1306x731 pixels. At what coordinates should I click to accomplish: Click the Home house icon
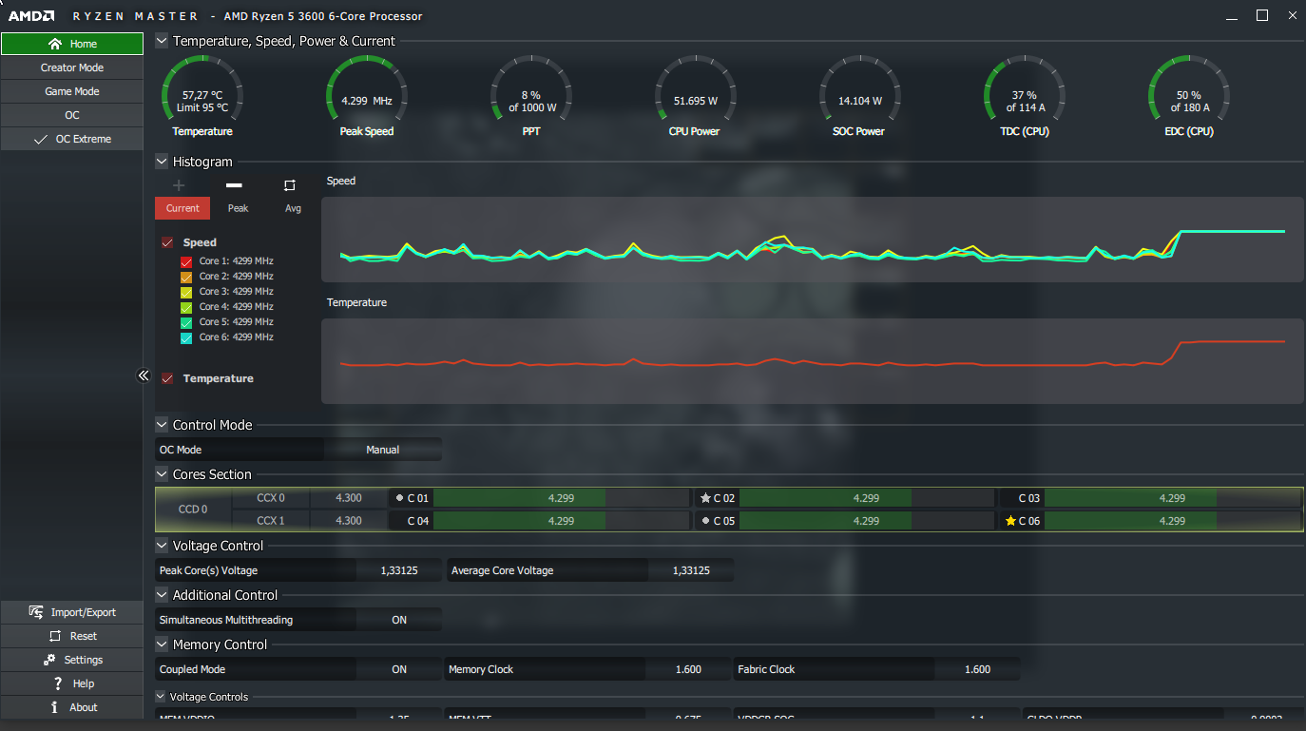(x=54, y=44)
